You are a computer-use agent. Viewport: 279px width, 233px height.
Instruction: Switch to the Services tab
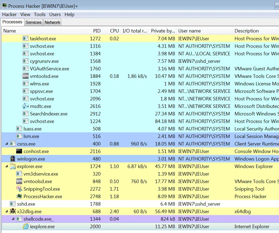coord(33,23)
